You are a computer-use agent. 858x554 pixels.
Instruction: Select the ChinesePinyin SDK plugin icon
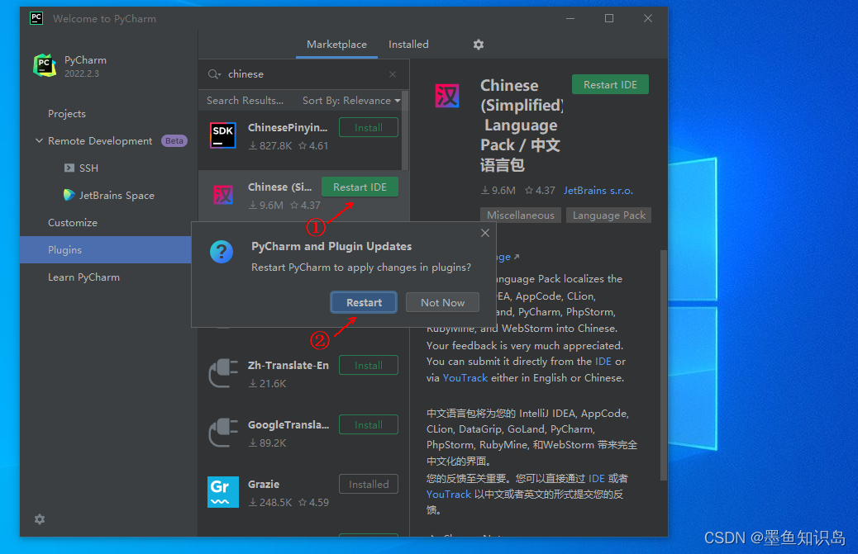tap(222, 135)
